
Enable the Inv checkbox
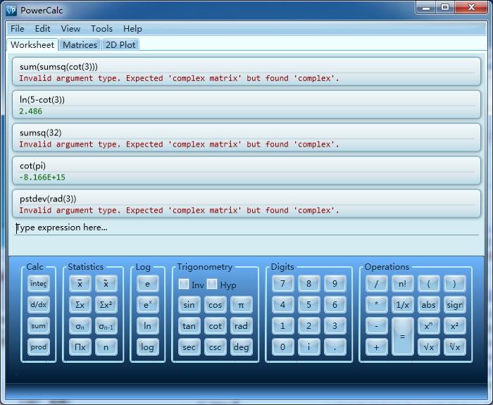tap(184, 285)
